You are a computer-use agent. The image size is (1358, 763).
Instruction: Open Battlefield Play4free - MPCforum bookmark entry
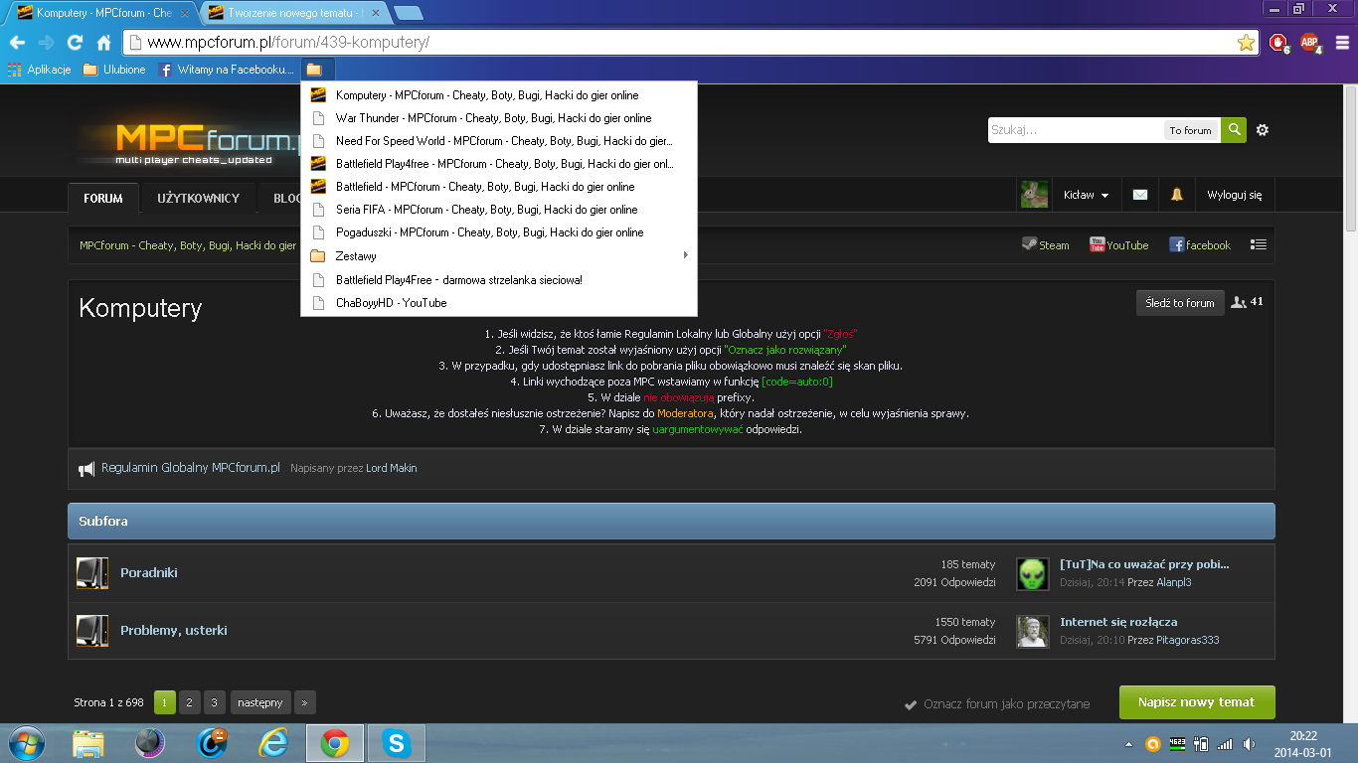click(x=499, y=164)
